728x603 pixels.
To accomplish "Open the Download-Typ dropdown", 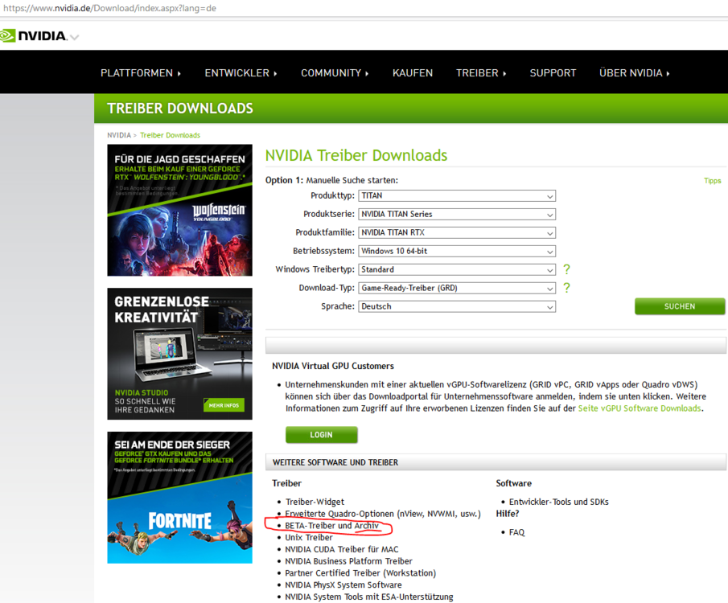I will [457, 288].
